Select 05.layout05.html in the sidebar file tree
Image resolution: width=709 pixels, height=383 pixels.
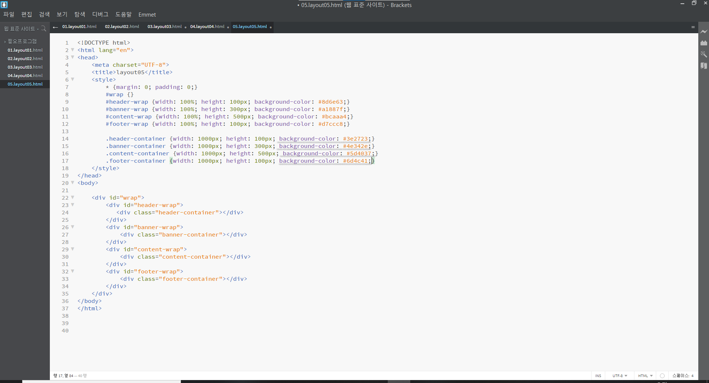click(x=25, y=84)
